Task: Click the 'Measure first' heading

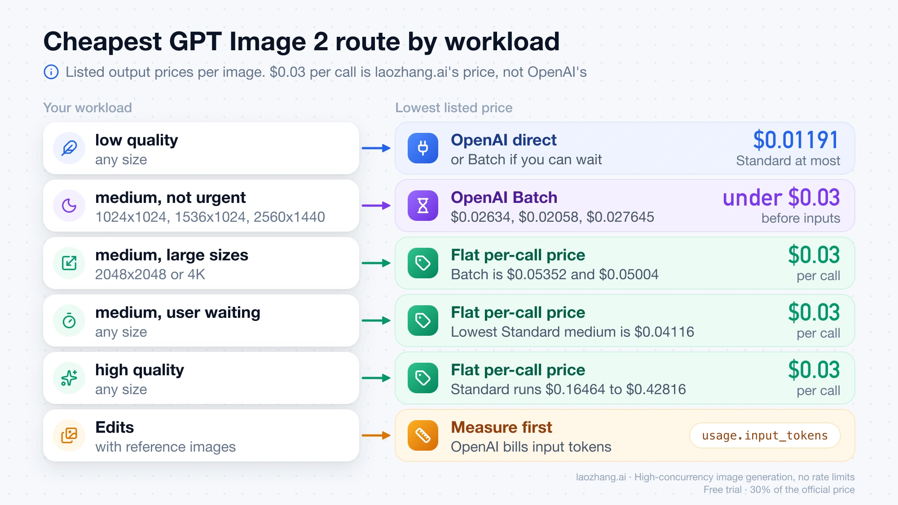Action: click(502, 427)
